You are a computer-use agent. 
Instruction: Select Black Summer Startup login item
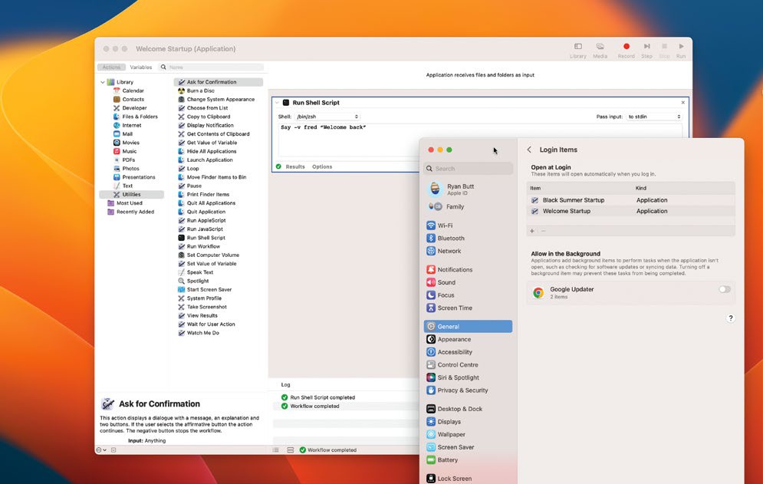point(630,200)
